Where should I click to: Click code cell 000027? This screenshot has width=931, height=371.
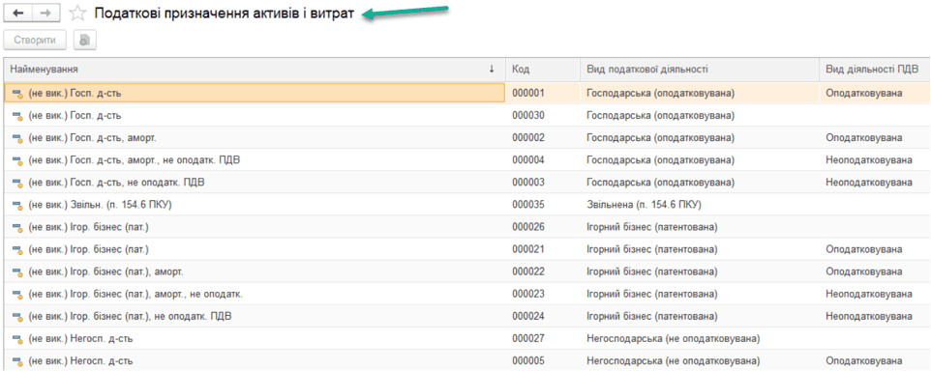point(528,339)
